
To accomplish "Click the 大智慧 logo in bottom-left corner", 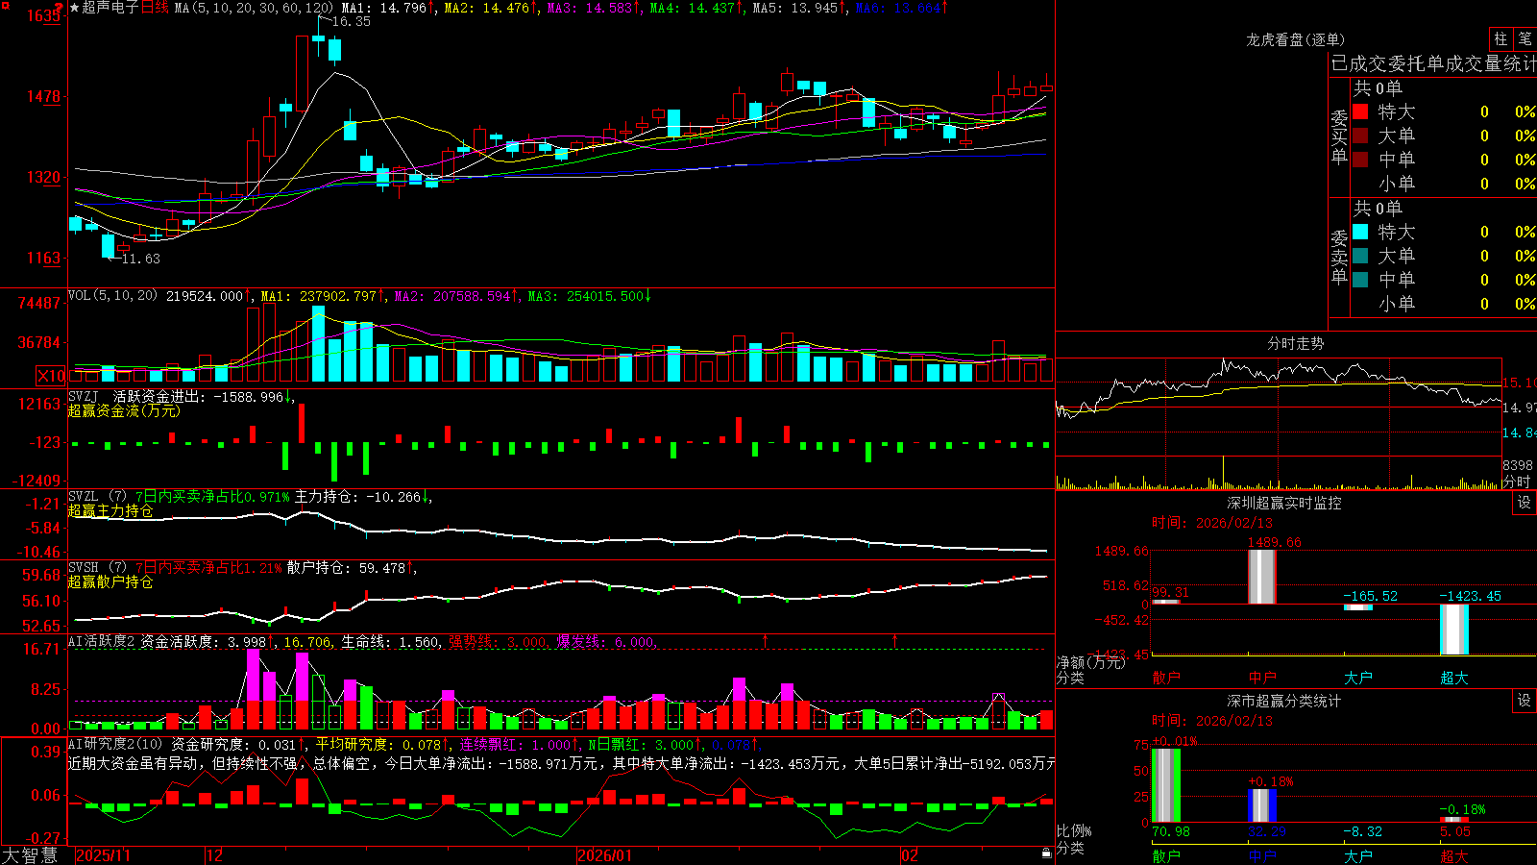I will pyautogui.click(x=30, y=855).
